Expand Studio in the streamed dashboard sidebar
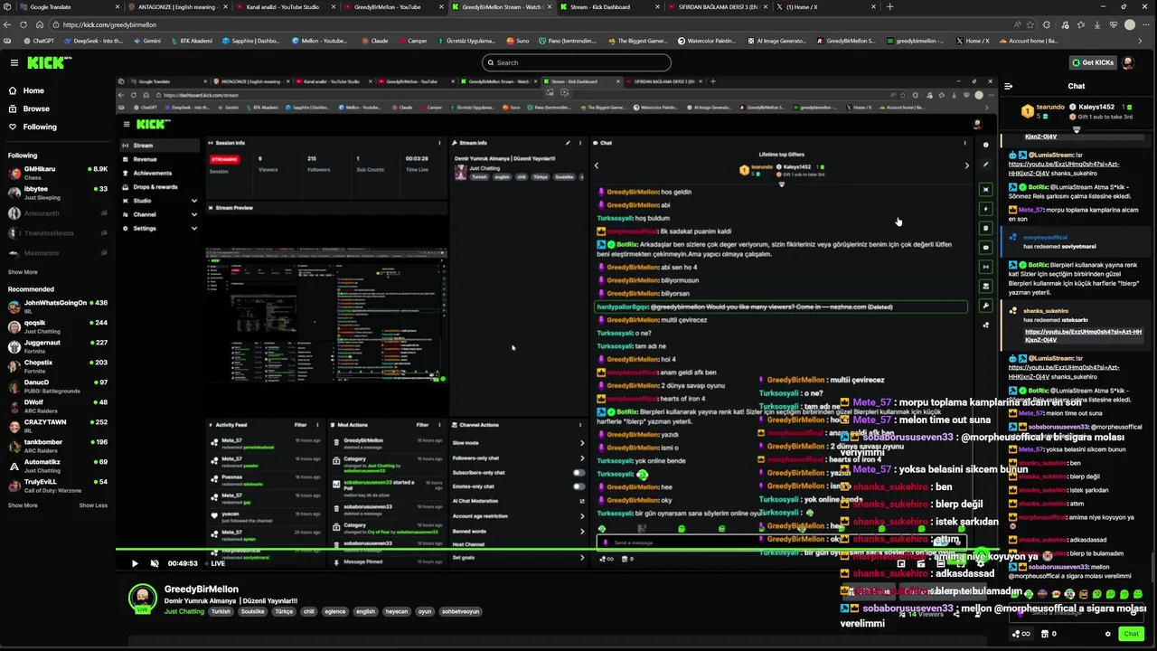1157x651 pixels. tap(193, 201)
